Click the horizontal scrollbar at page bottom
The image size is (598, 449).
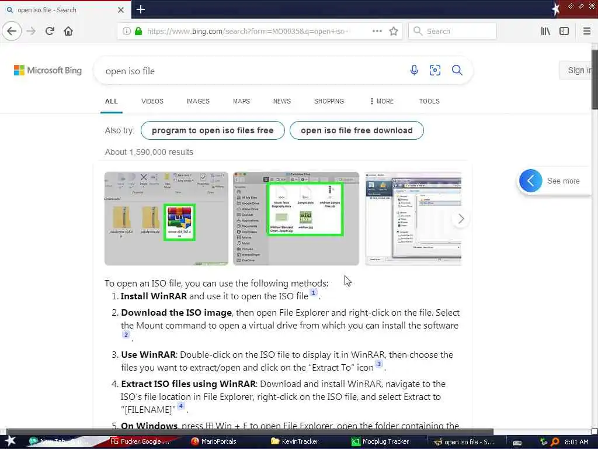(250, 432)
